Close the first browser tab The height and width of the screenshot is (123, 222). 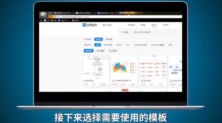coord(73,13)
